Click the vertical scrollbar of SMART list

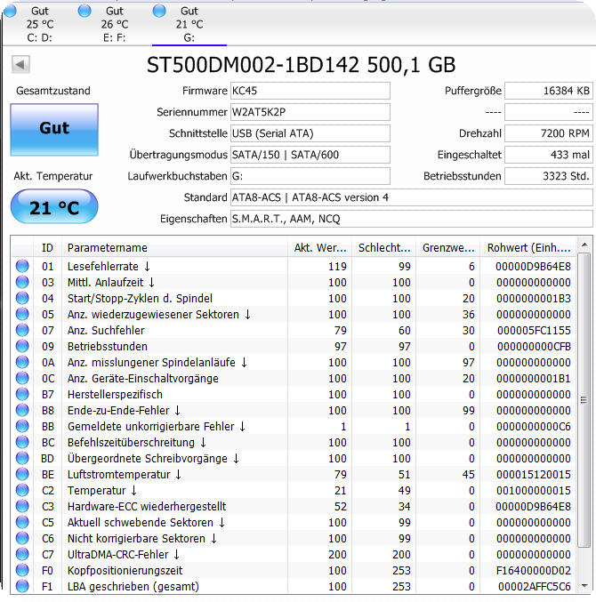point(584,400)
